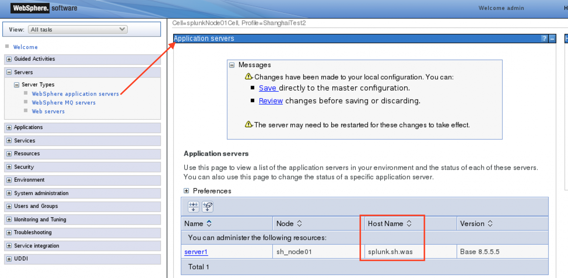Select Web servers under Server Types
The image size is (568, 278).
tap(48, 111)
